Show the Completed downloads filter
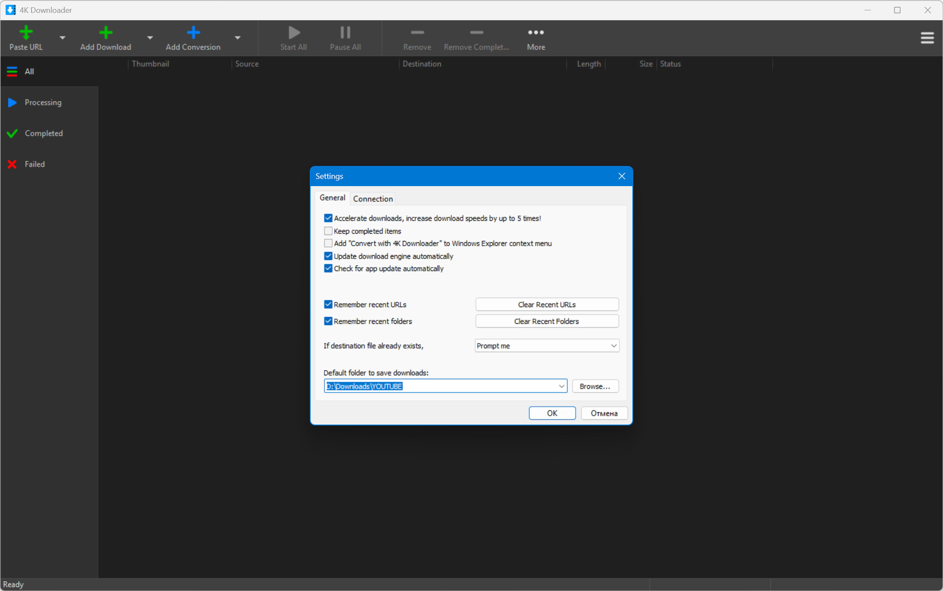Screen dimensions: 943x591 [43, 133]
